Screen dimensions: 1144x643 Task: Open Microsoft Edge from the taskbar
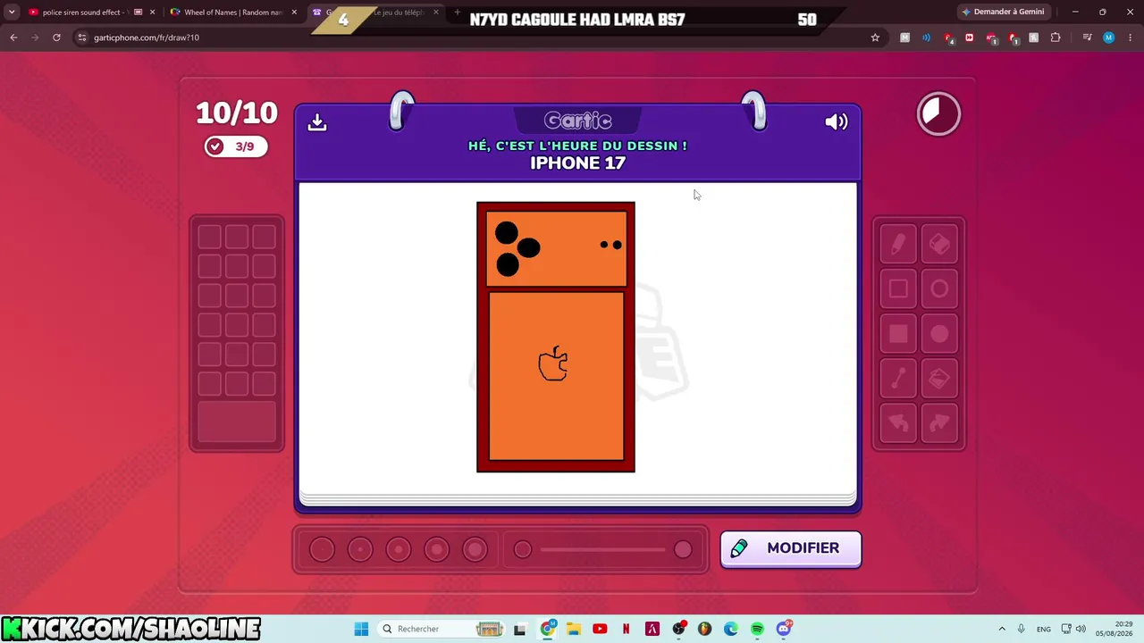(x=731, y=629)
